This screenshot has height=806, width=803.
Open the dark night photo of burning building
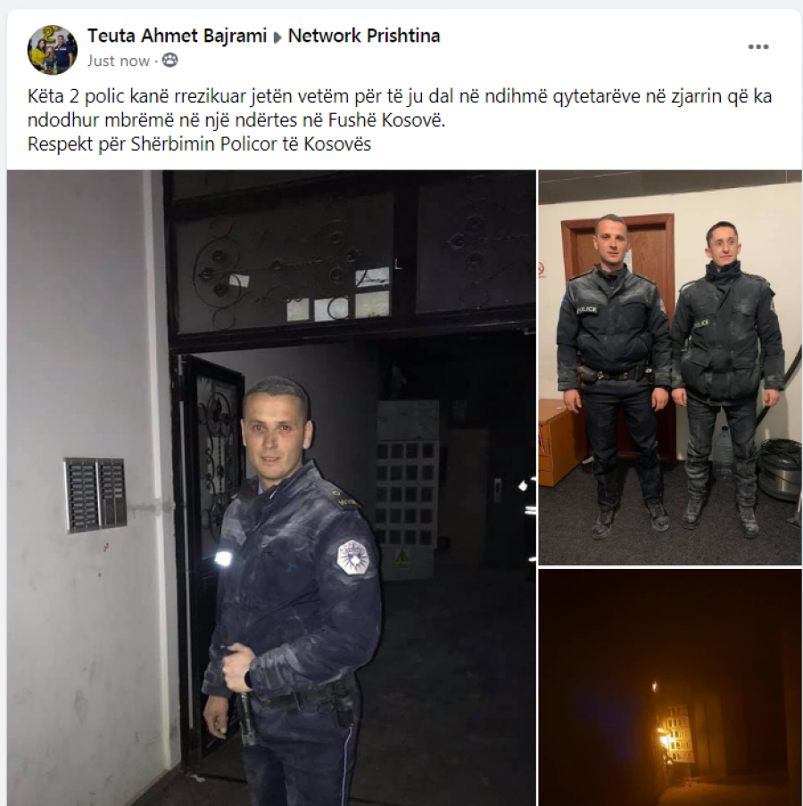pos(670,687)
